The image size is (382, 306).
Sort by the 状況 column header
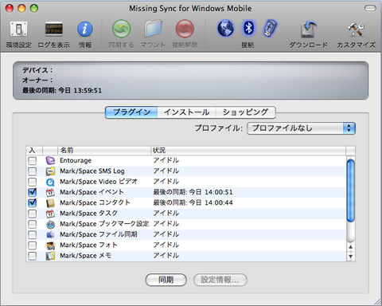248,151
